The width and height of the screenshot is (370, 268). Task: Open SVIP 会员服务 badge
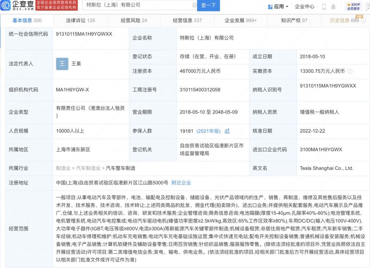353,6
